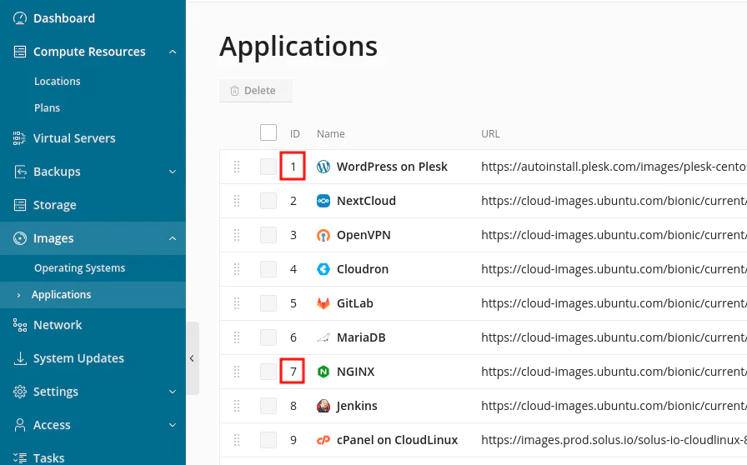Click the Compute Resources server icon

20,52
